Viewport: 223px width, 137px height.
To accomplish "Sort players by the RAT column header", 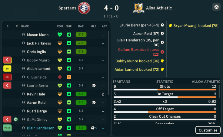I will 81,26.
